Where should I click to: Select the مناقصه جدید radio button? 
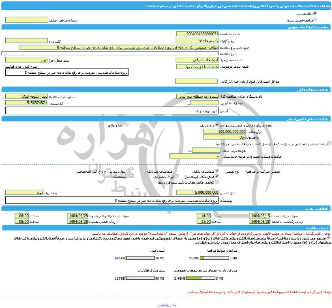coord(315,13)
